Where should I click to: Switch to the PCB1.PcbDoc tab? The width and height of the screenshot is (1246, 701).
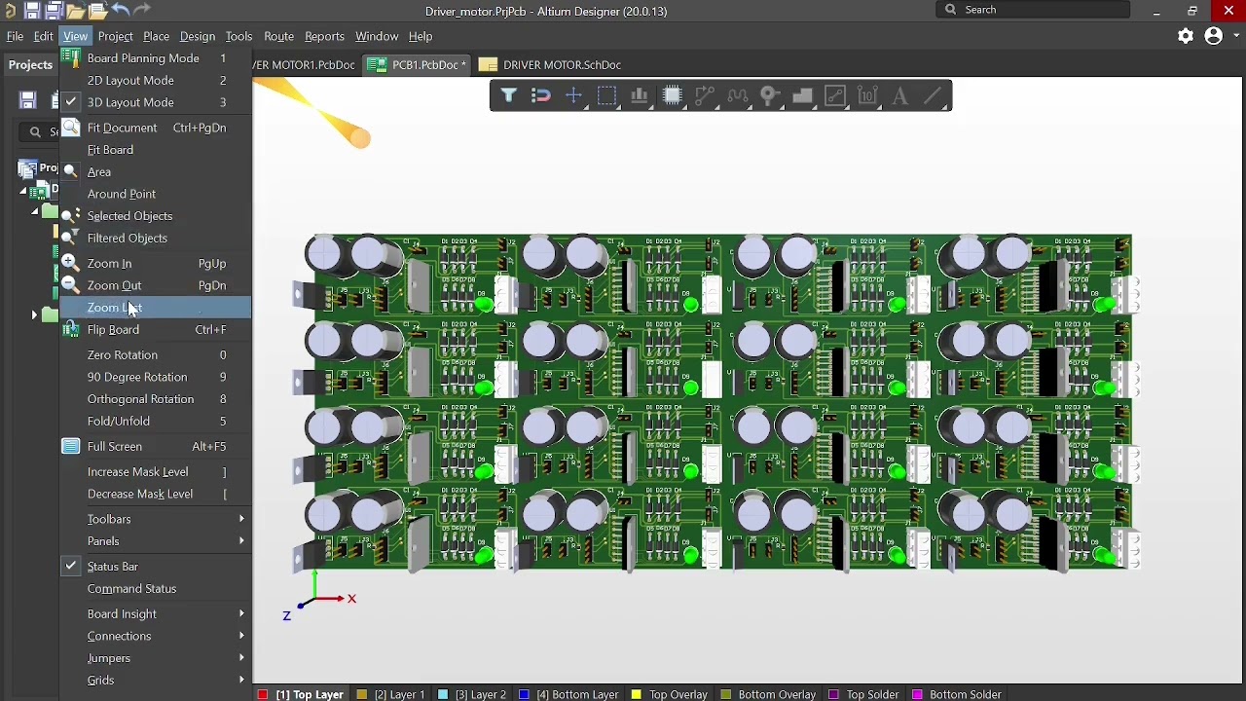419,65
